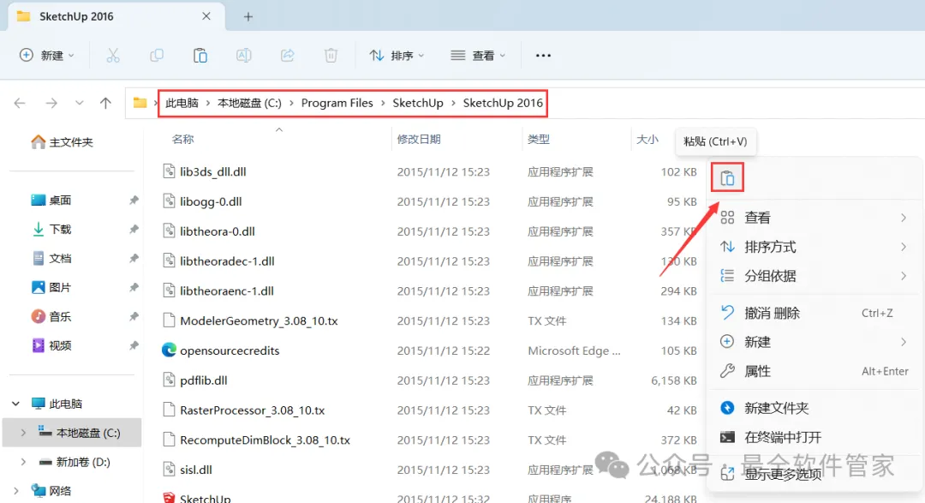Viewport: 925px width, 503px height.
Task: Open 主文件夹 in sidebar
Action: point(63,141)
